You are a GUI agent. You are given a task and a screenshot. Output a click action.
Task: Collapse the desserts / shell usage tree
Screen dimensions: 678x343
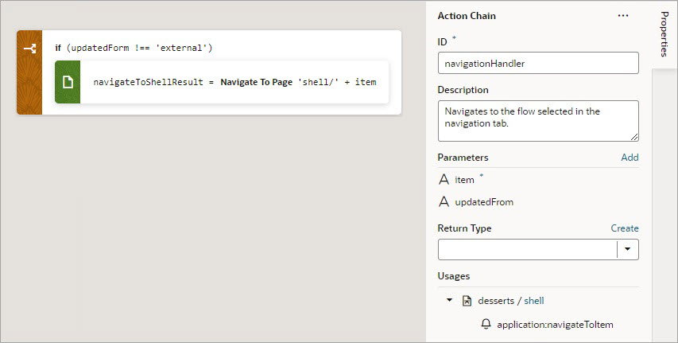(449, 301)
